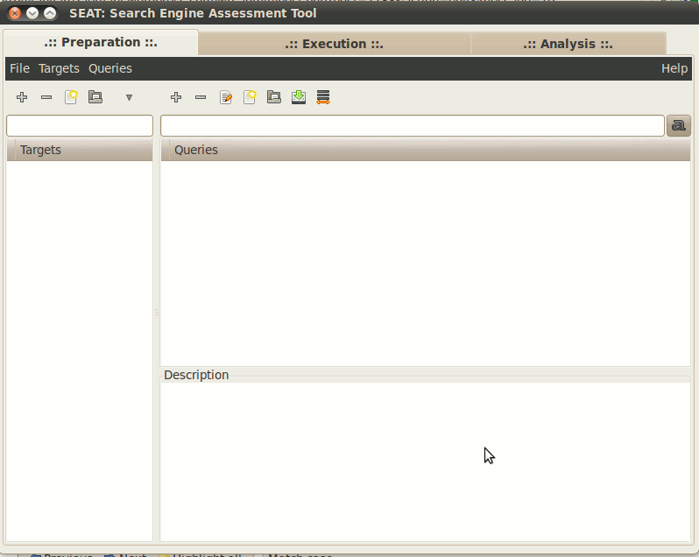This screenshot has width=699, height=557.
Task: Edit the selected query
Action: pos(226,97)
